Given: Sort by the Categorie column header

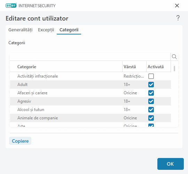Looking at the screenshot, I should click(27, 67).
